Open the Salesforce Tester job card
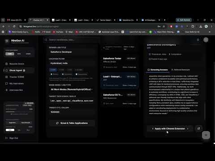 pyautogui.click(x=120, y=63)
